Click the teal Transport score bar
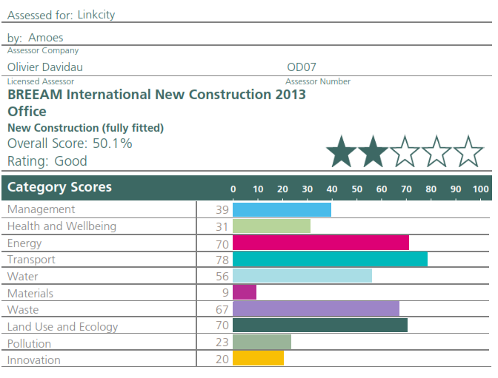 tap(330, 260)
